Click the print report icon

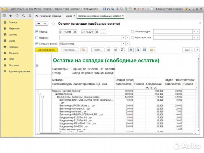[x=131, y=50]
